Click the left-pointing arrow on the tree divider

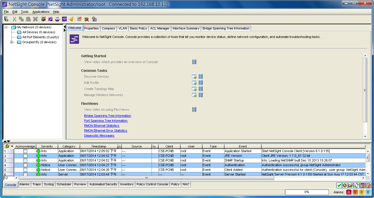click(65, 26)
